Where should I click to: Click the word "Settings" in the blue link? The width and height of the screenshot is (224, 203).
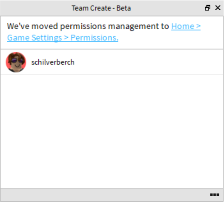pyautogui.click(x=46, y=38)
